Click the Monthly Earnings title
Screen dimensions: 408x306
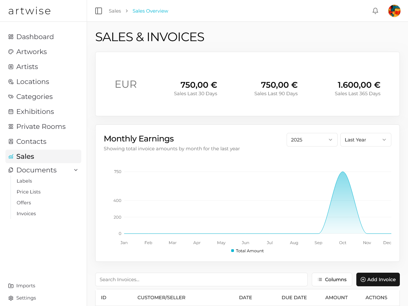[x=139, y=138]
